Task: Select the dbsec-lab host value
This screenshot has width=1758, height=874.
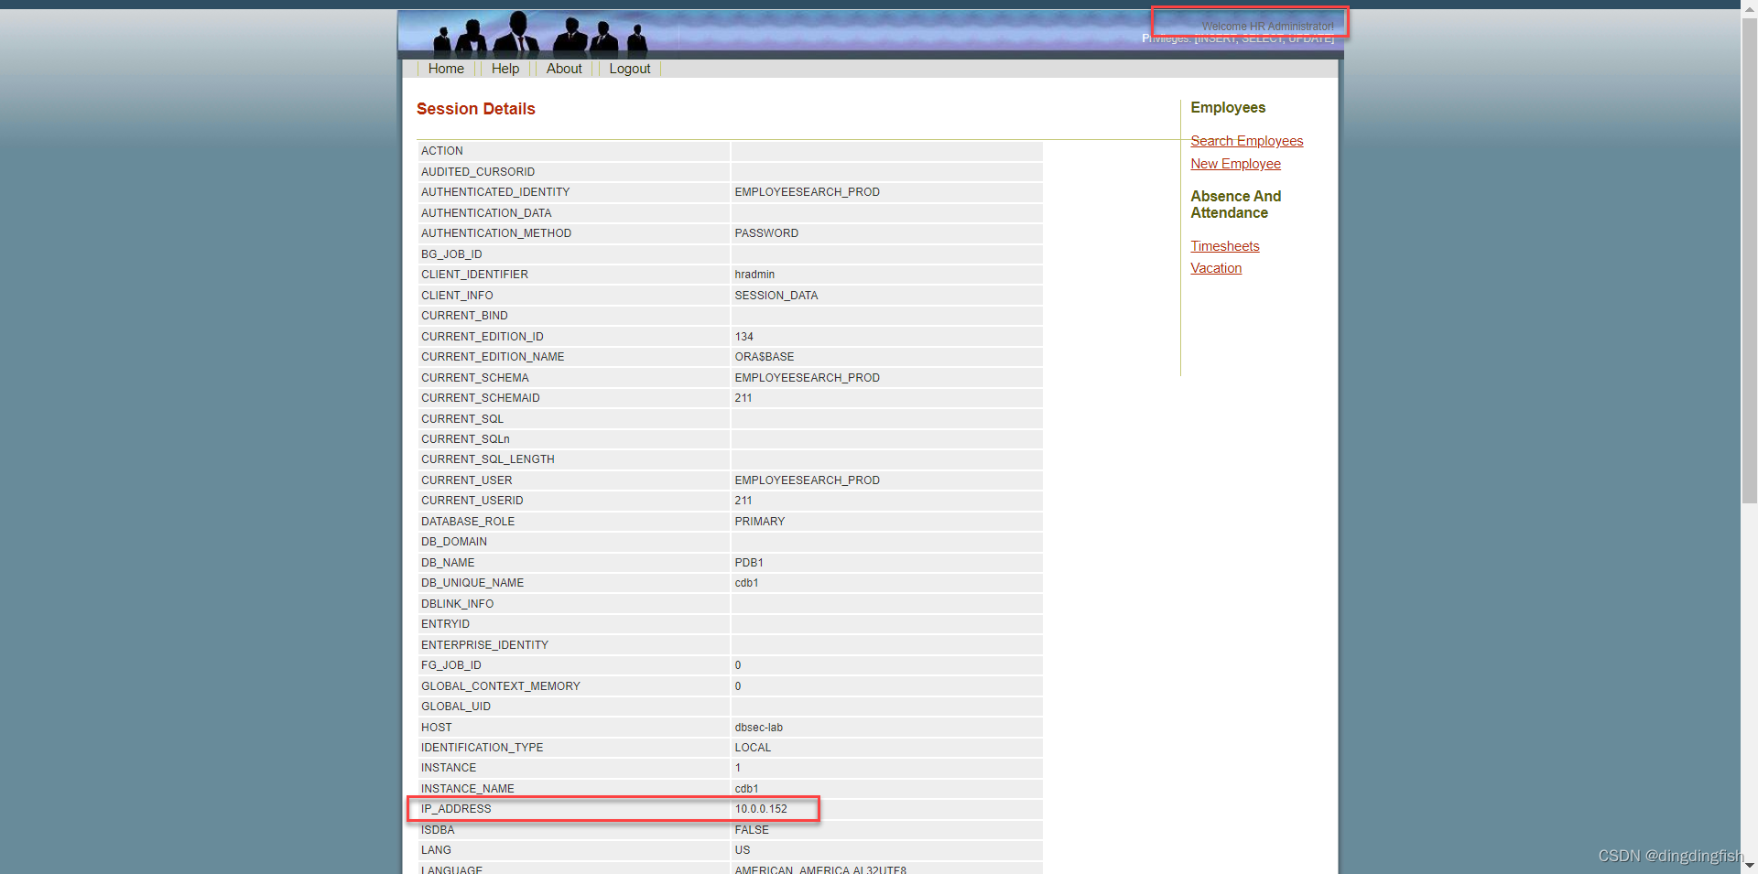Action: click(x=758, y=728)
